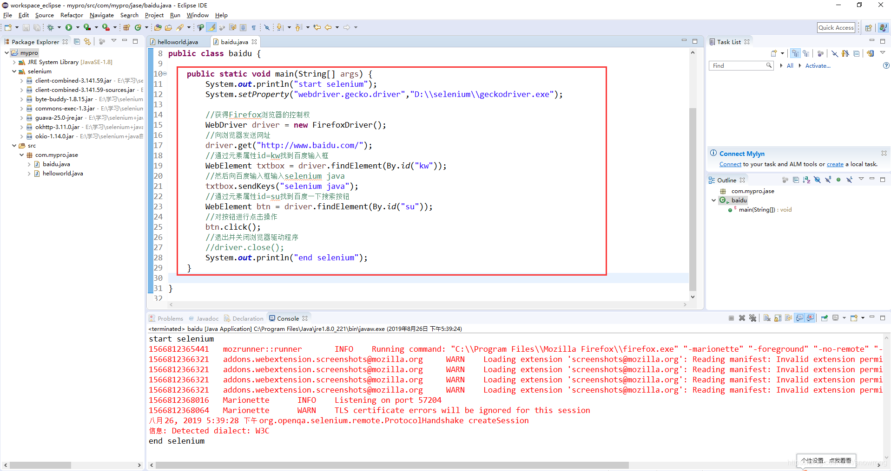Screen dimensions: 891x471
Task: Pin the Console view
Action: [x=824, y=318]
